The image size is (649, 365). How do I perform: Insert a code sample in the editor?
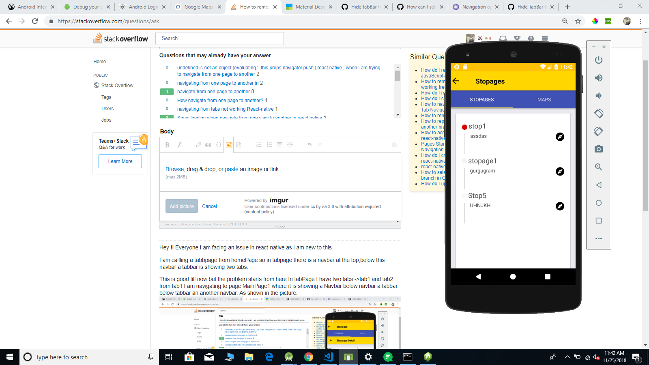pos(219,145)
